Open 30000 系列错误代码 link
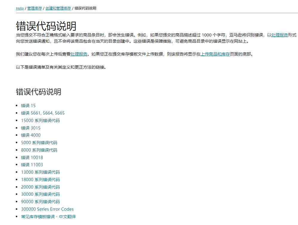 tap(41, 194)
